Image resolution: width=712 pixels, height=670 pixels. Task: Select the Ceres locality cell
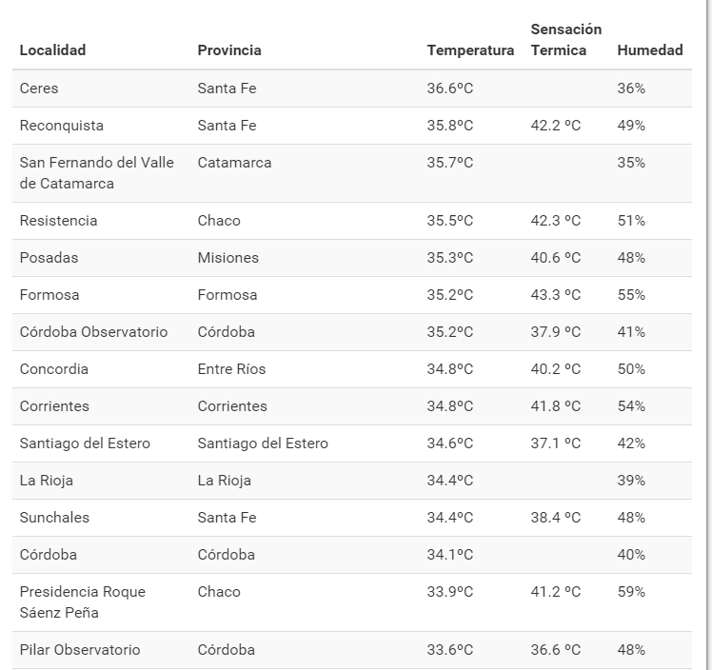pos(39,89)
